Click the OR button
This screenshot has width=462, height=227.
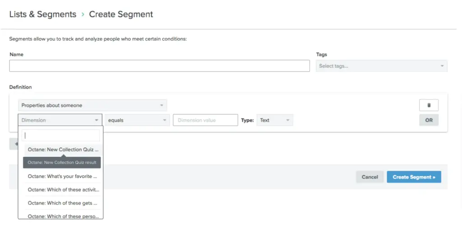(429, 120)
